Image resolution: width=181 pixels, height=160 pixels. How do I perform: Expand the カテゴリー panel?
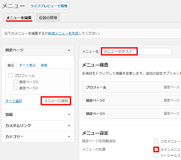[x=38, y=137]
